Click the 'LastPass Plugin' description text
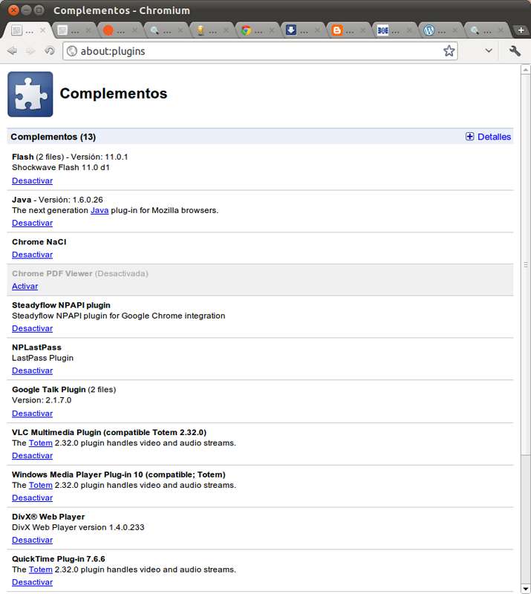Viewport: 531px width, 594px height. click(43, 358)
